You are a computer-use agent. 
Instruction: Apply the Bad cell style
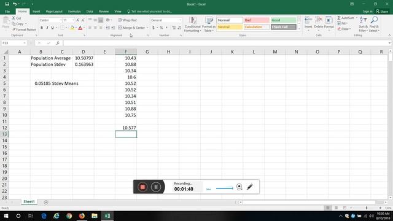pos(257,20)
